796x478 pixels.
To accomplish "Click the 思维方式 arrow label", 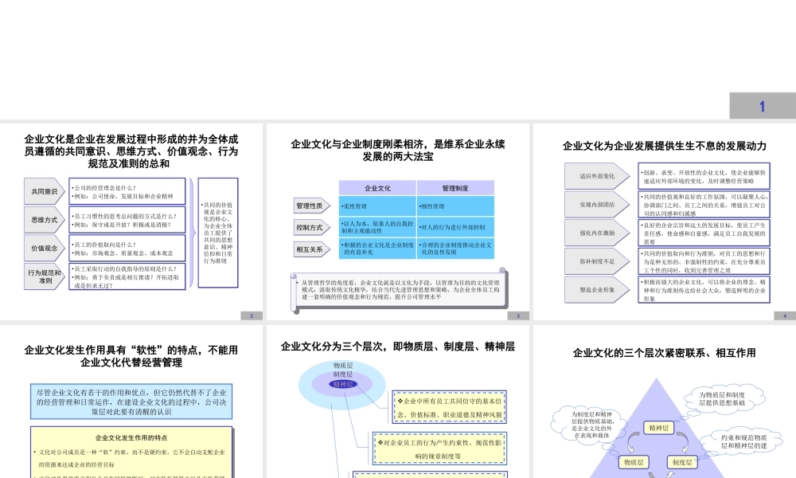I will click(44, 220).
